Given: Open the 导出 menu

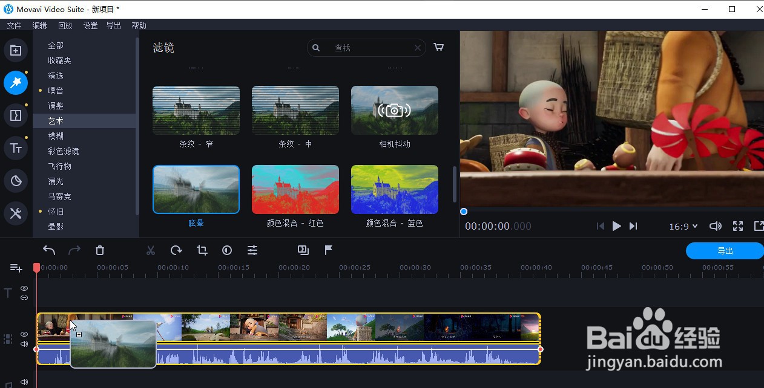Looking at the screenshot, I should pos(113,25).
